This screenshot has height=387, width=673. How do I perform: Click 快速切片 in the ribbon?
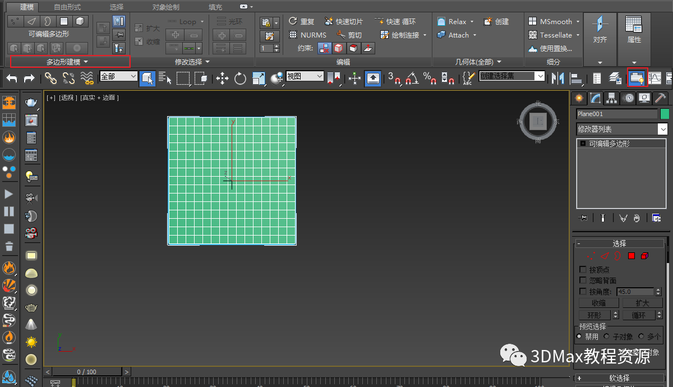tap(343, 21)
